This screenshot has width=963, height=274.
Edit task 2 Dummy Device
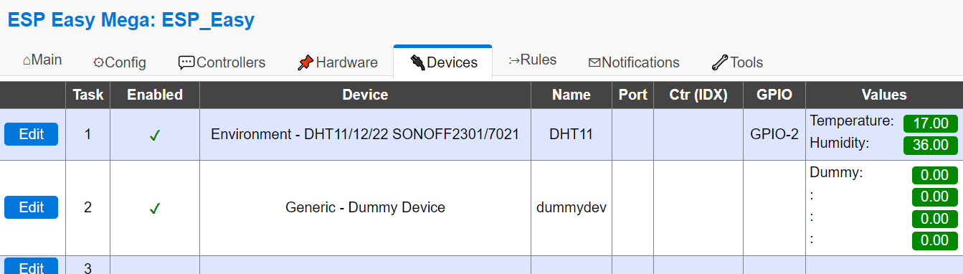32,207
